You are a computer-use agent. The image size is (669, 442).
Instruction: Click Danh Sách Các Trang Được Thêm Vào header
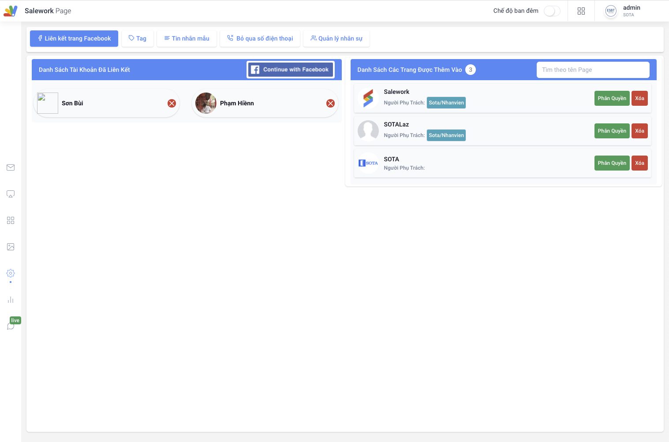coord(410,70)
